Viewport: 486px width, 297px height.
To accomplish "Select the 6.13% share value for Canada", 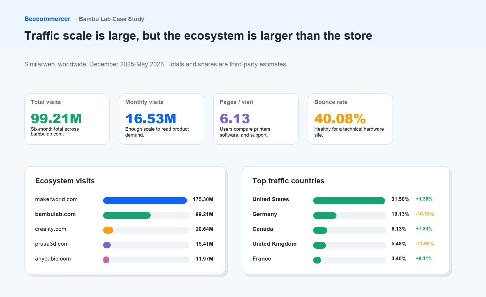I will (399, 229).
